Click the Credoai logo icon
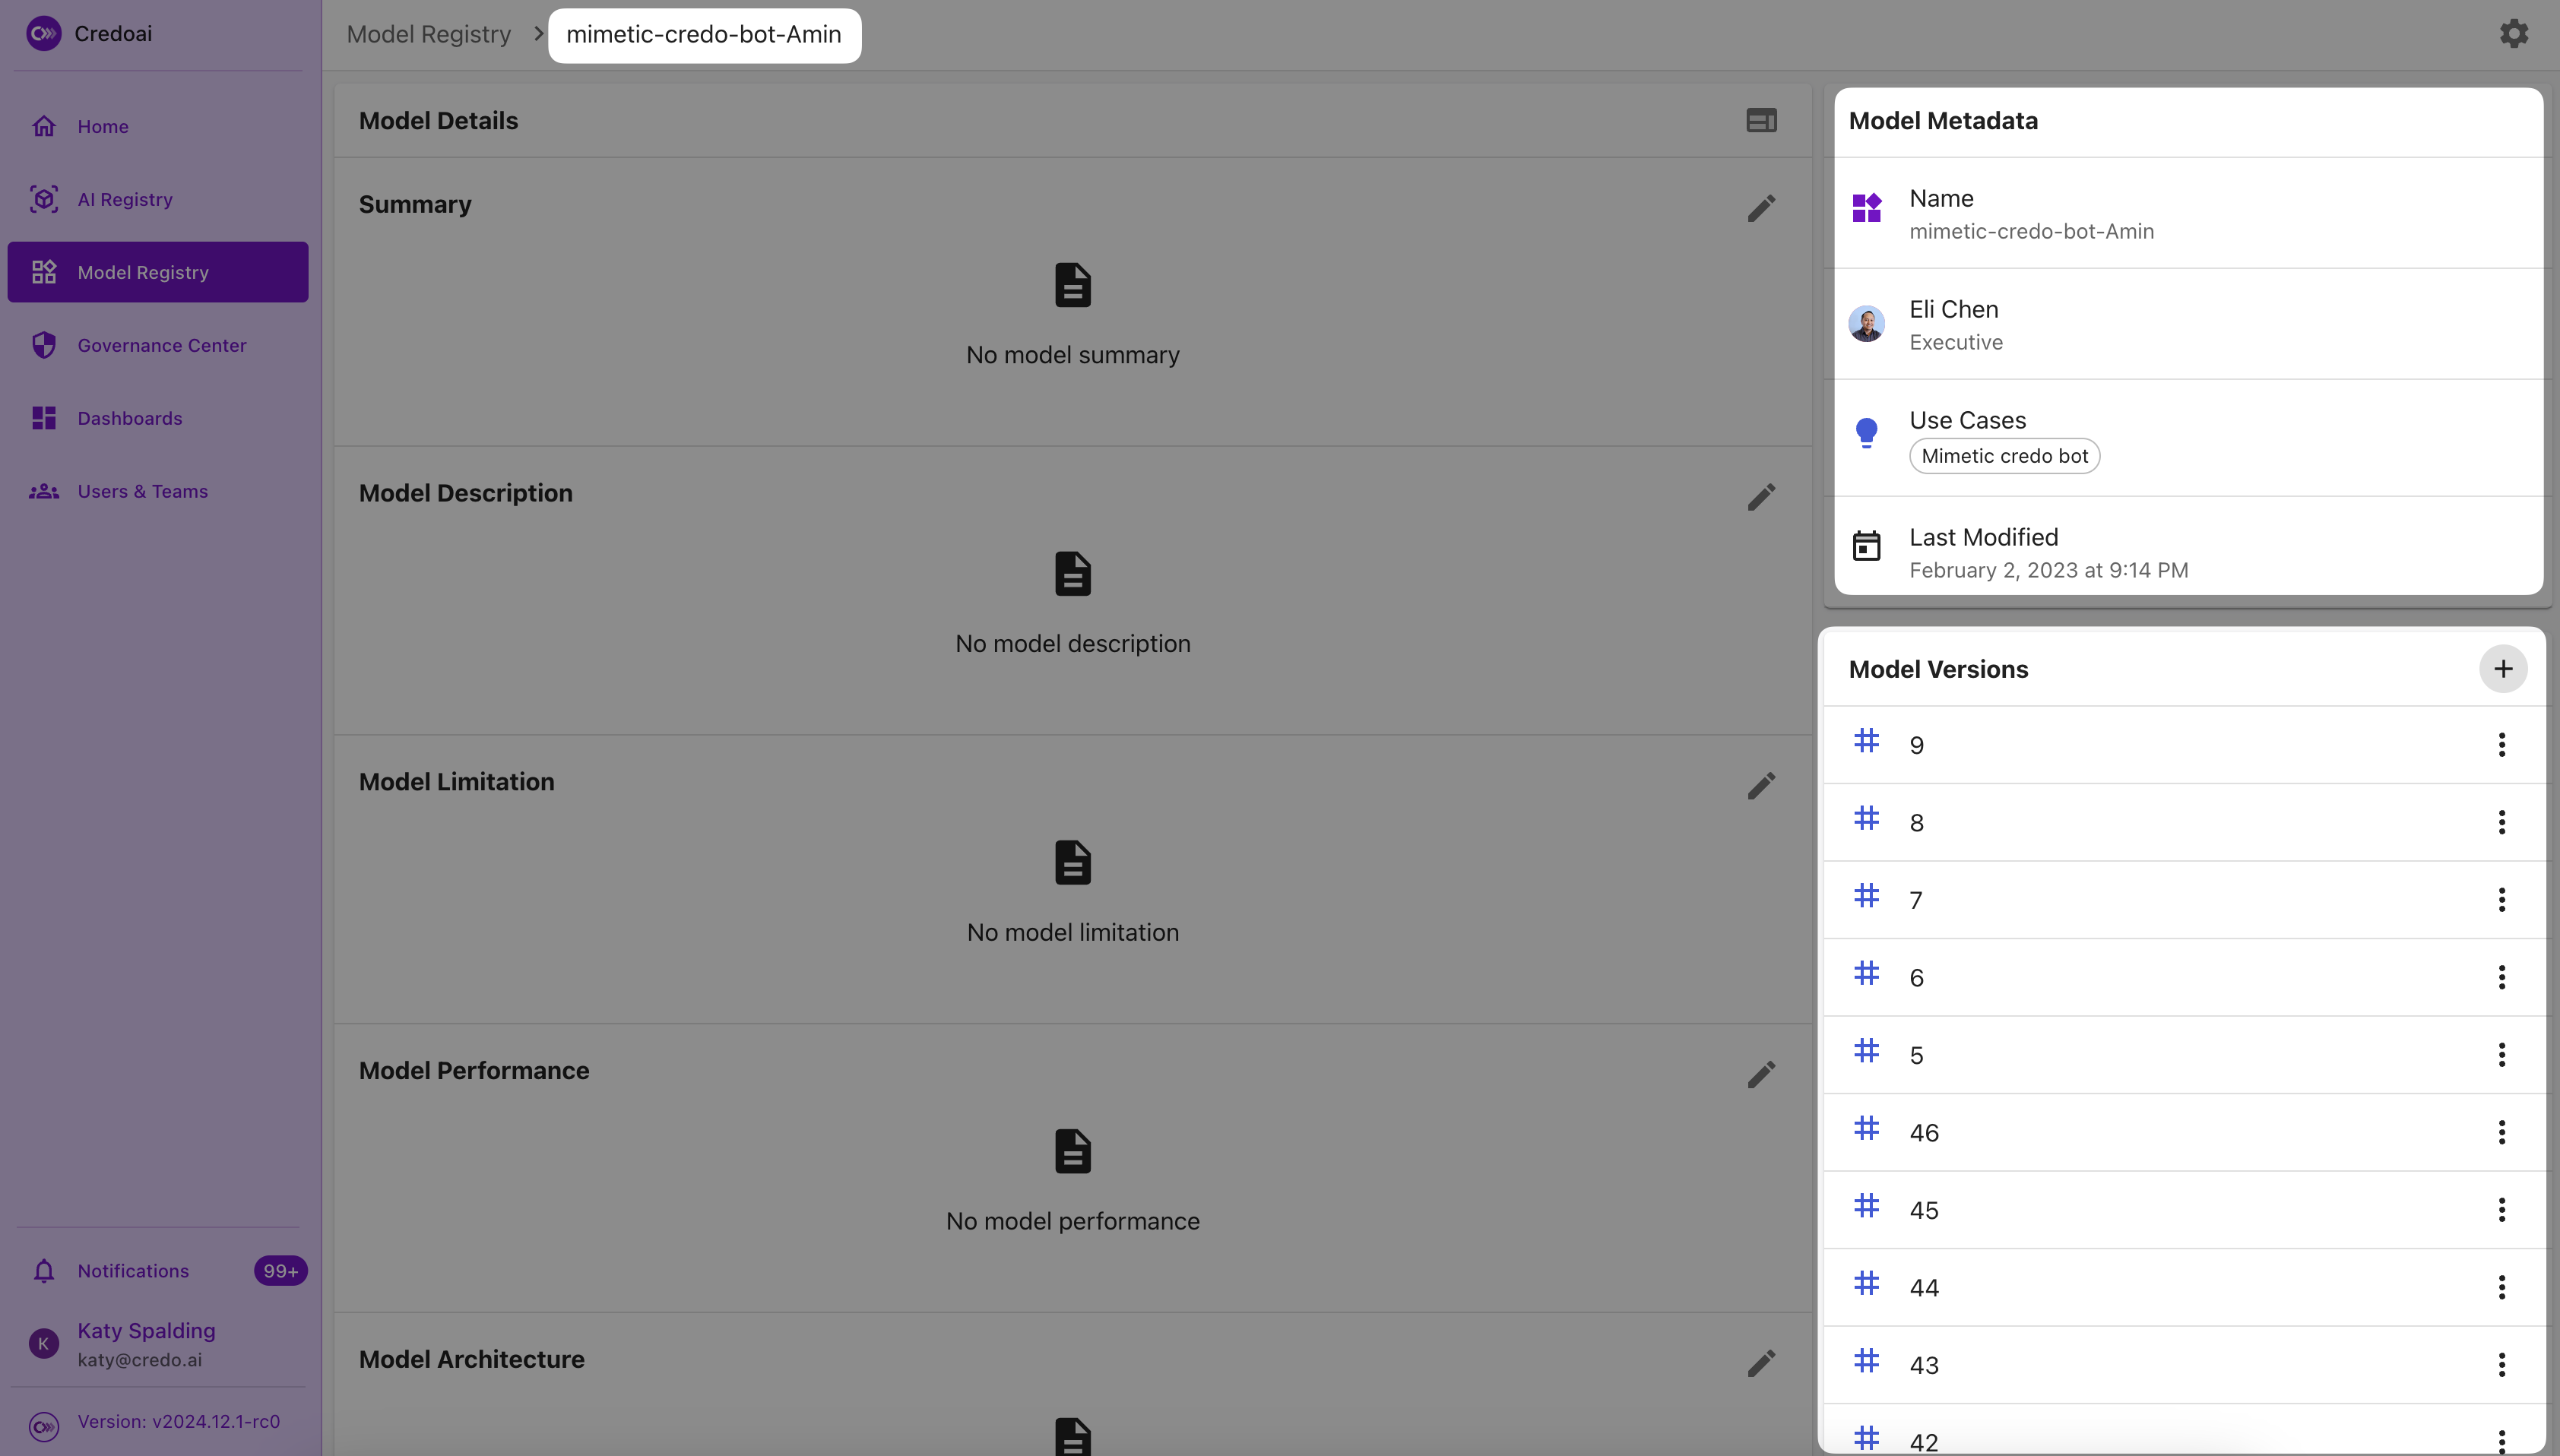 tap(43, 33)
